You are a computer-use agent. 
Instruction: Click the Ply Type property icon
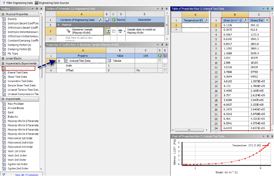point(4,54)
